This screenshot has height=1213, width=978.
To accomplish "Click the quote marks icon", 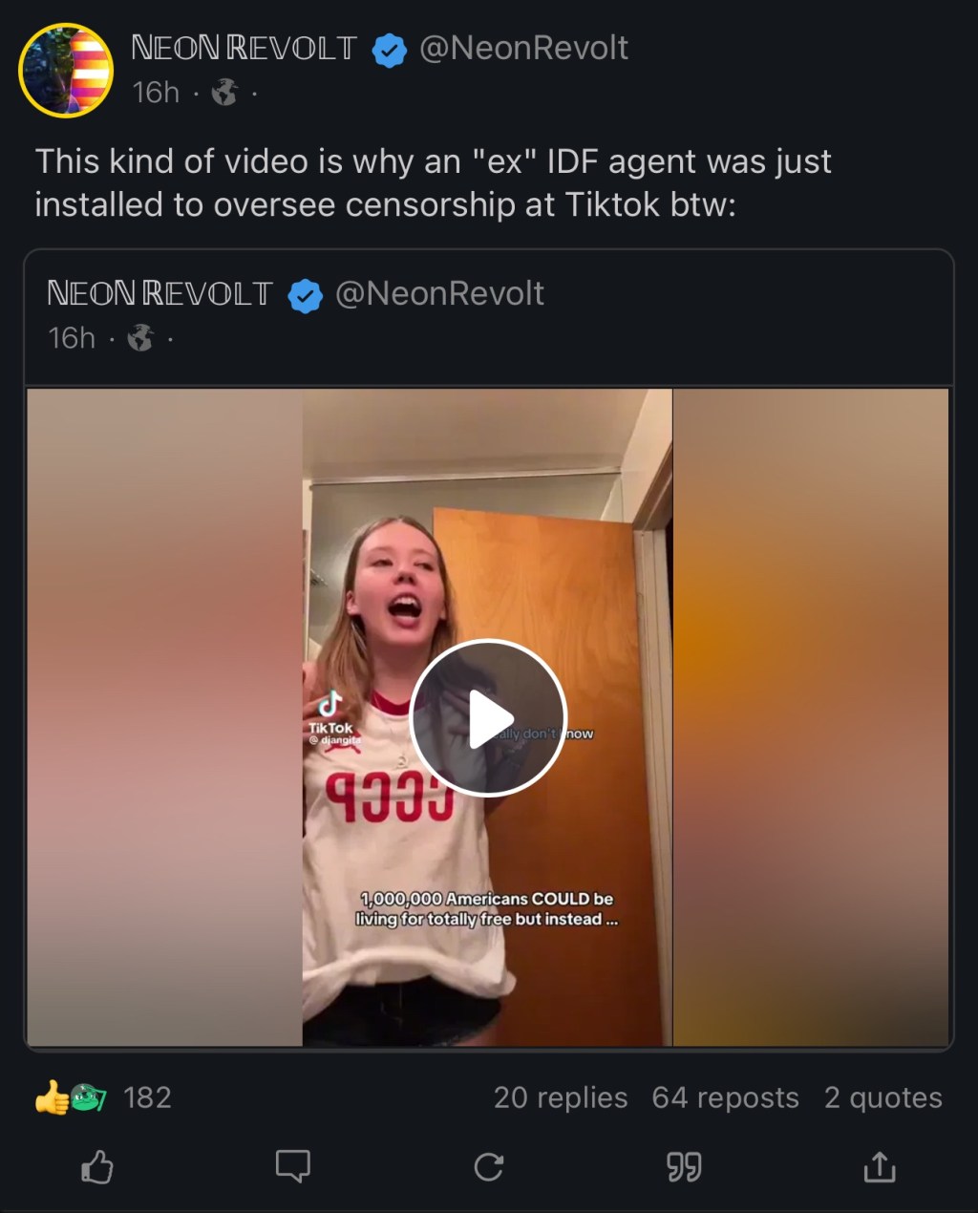I will point(684,1166).
